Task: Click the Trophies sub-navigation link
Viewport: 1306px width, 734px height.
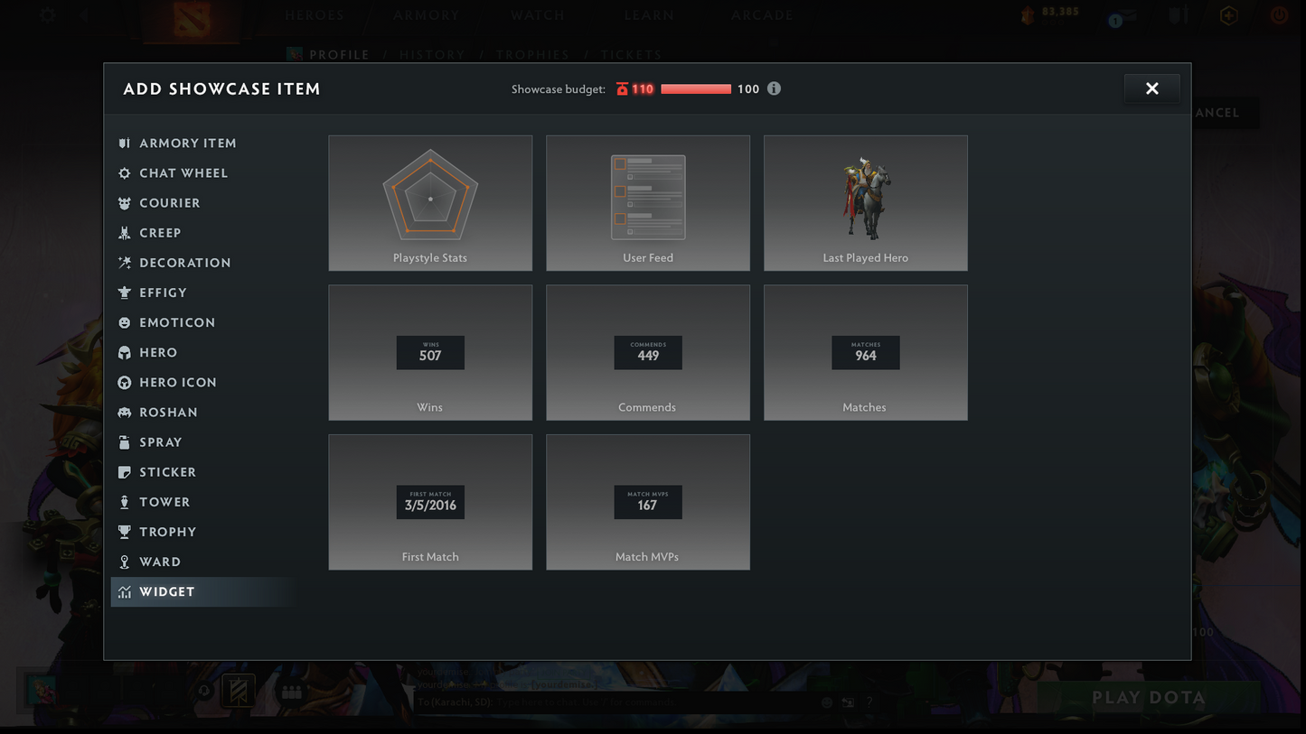Action: pos(533,55)
